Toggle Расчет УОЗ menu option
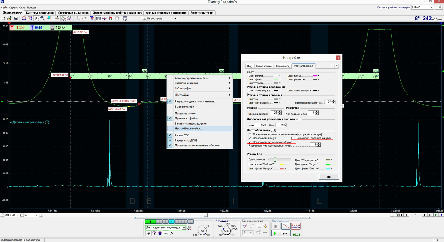Screen dimensions: 444x242 pyautogui.click(x=199, y=135)
